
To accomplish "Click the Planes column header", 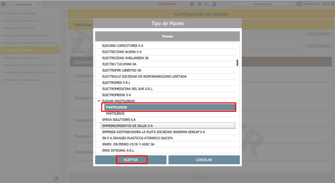I will coord(167,37).
